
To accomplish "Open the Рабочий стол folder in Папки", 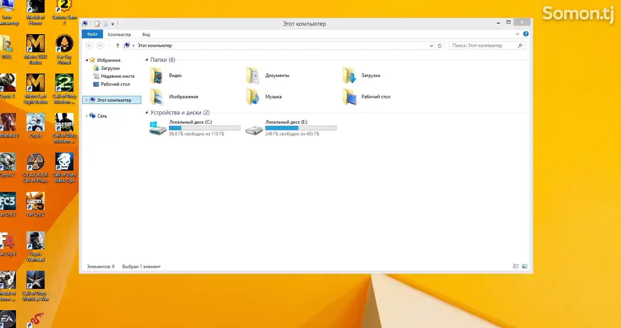I will (349, 97).
